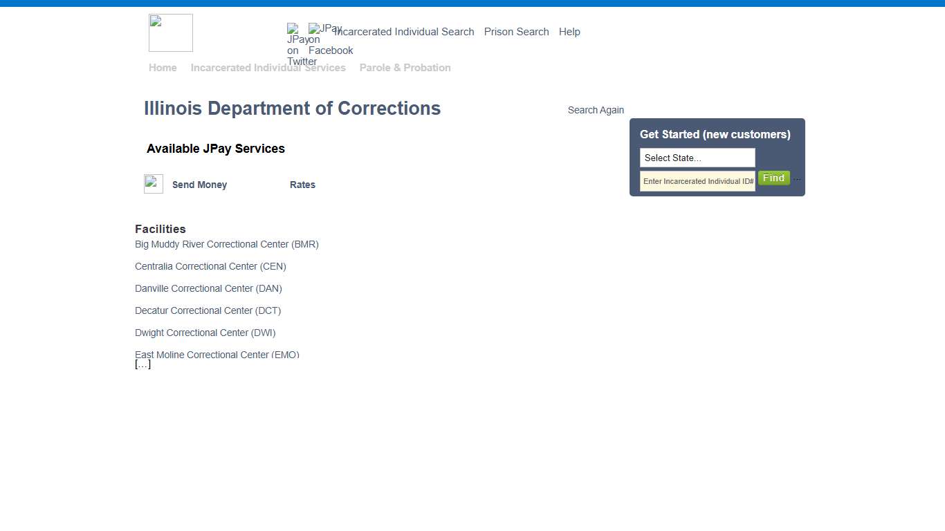Image resolution: width=945 pixels, height=531 pixels.
Task: Open the Prison Search page
Action: tap(516, 32)
